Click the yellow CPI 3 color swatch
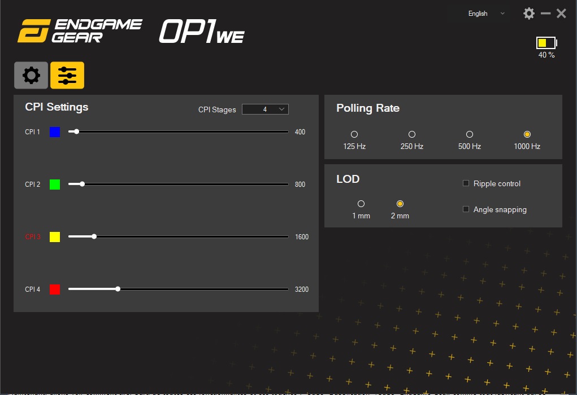Screen dimensions: 577x395 point(54,236)
